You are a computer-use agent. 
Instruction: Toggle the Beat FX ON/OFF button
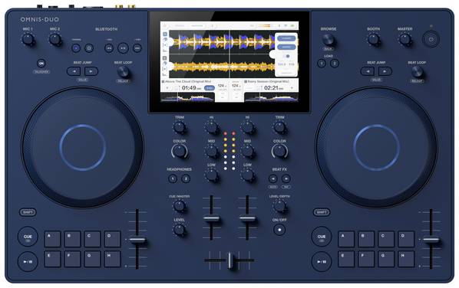coord(279,230)
